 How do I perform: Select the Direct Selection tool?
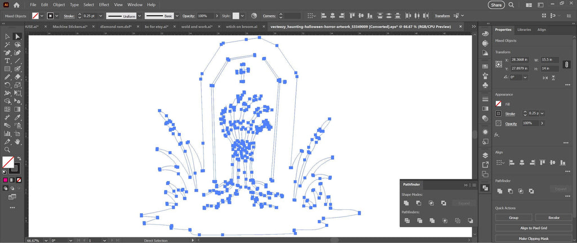tap(17, 37)
